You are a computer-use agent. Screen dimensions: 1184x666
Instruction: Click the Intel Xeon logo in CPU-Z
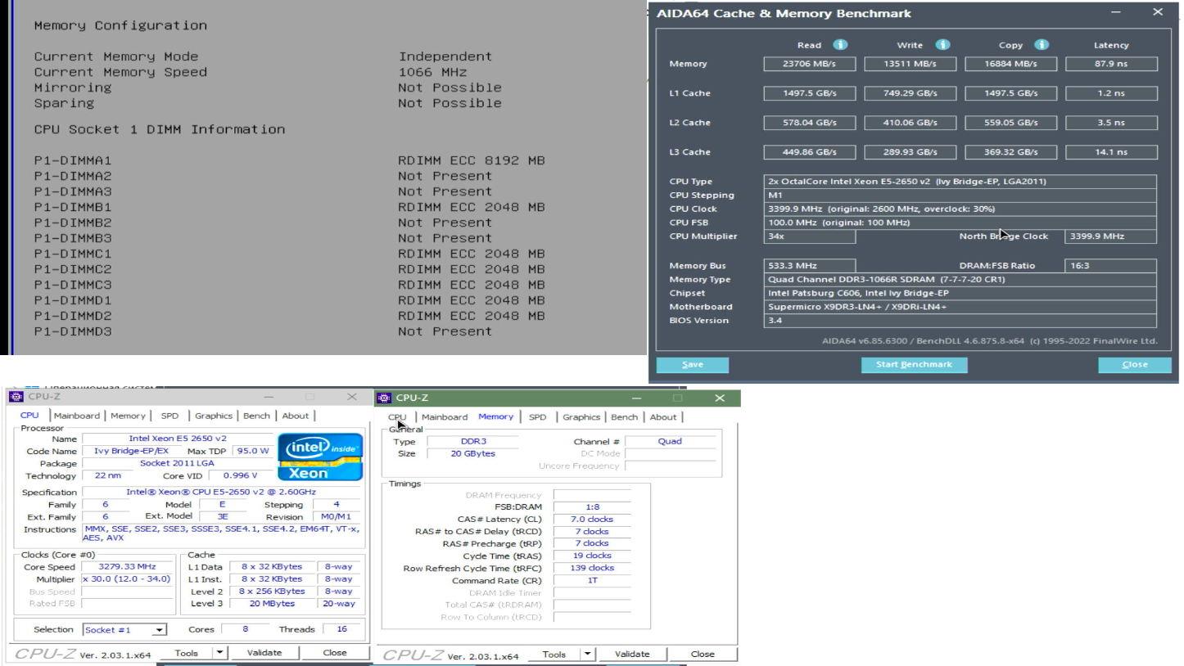coord(321,457)
